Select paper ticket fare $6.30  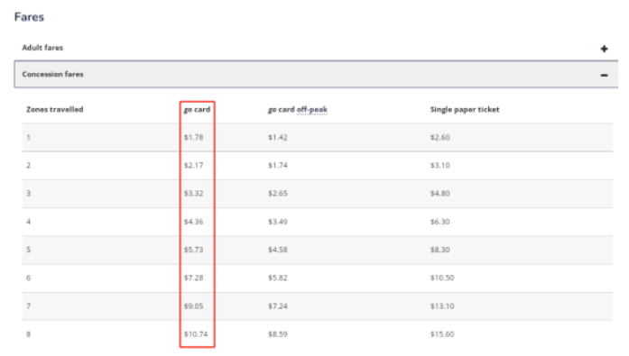pos(440,222)
